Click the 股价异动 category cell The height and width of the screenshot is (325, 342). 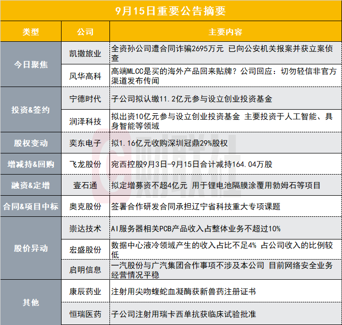pyautogui.click(x=31, y=248)
